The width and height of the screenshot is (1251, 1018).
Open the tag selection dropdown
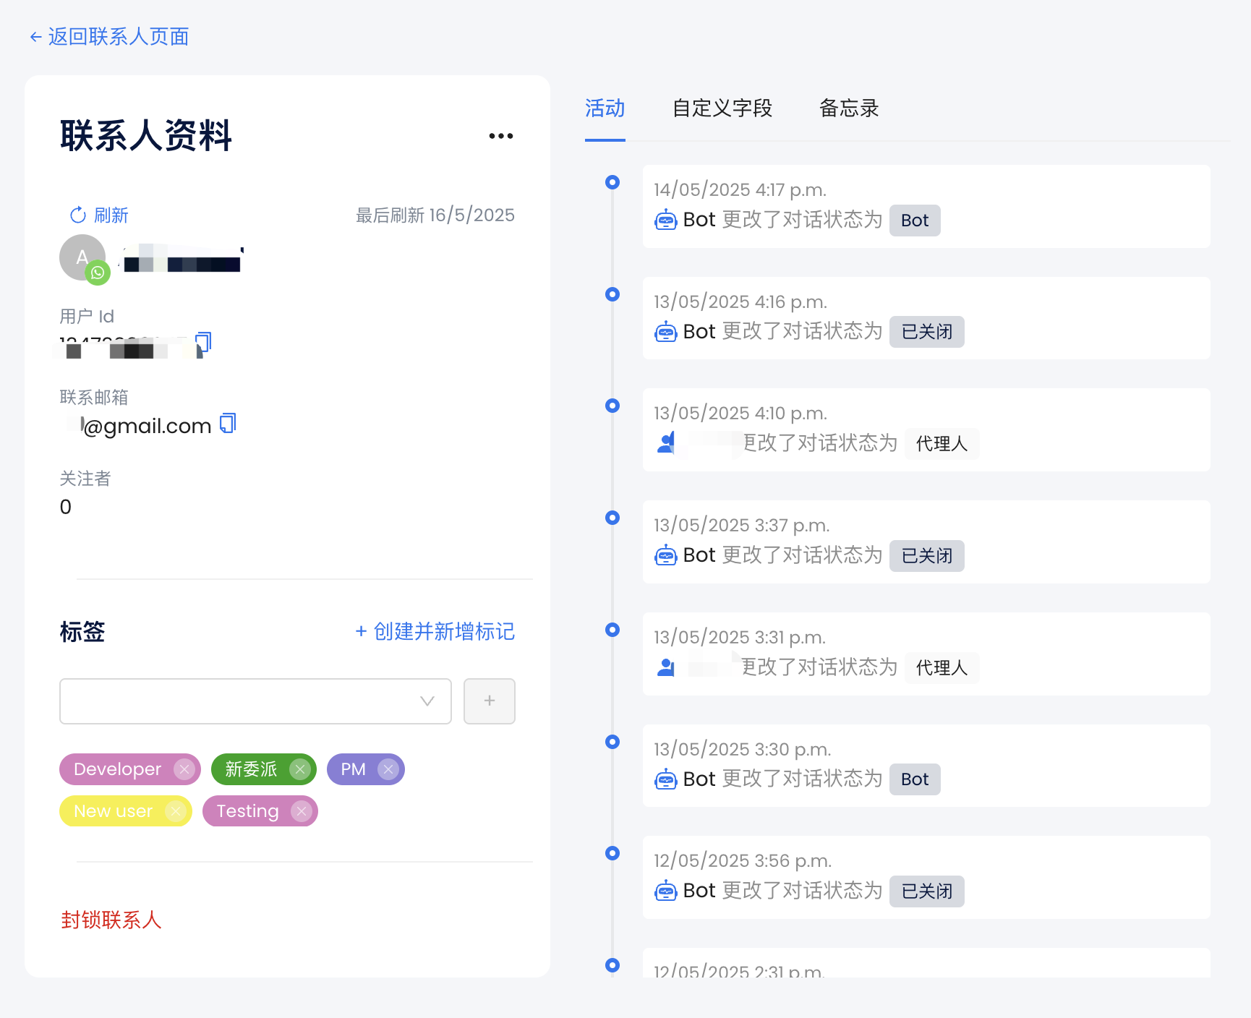coord(255,701)
